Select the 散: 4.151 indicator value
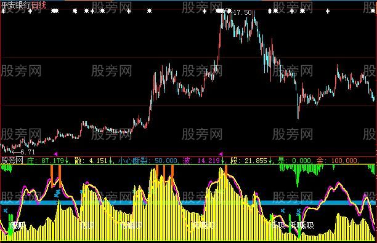The height and width of the screenshot is (243, 377). coord(93,161)
